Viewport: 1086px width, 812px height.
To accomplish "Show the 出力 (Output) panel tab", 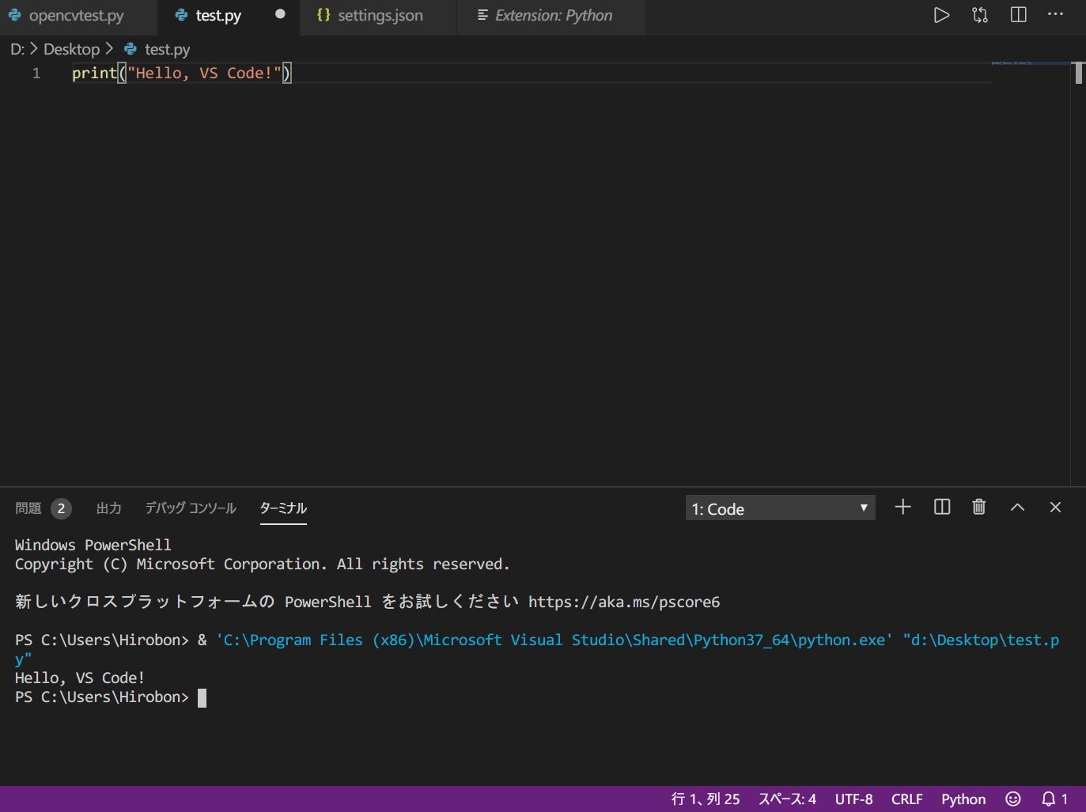I will coord(109,508).
